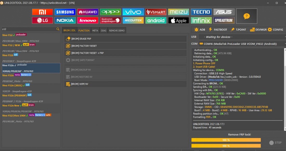Open the Huawei brand tile
286x151 pixels.
88,12
